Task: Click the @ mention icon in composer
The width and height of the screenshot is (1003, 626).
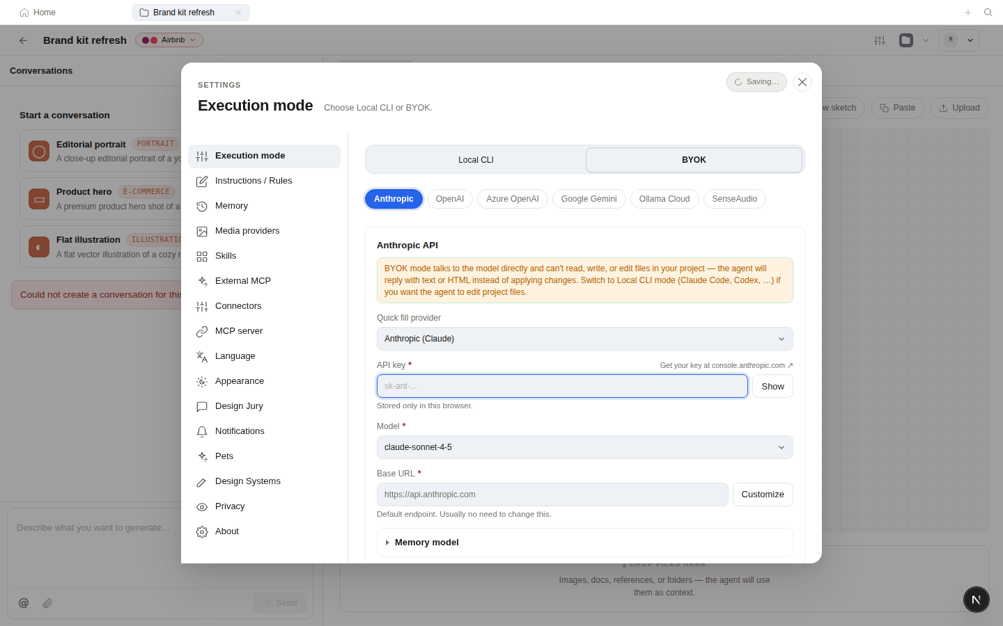Action: [x=24, y=603]
